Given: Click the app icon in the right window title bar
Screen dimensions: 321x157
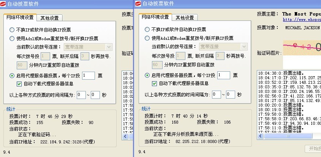Looking at the screenshot, I should pos(138,4).
